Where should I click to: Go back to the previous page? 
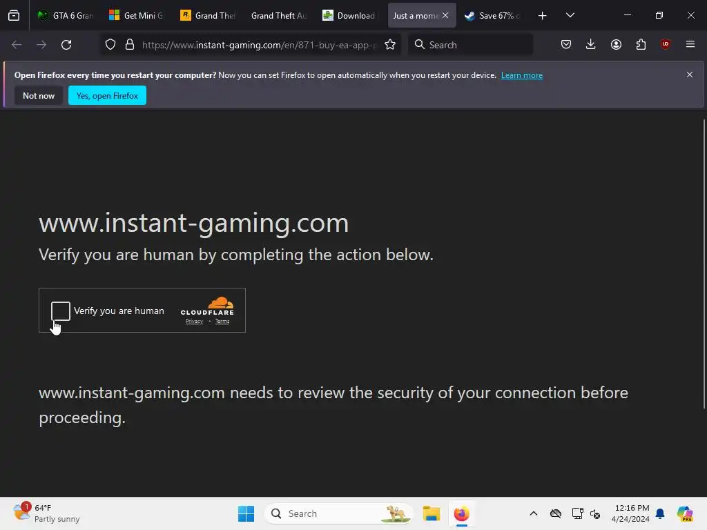[x=17, y=45]
